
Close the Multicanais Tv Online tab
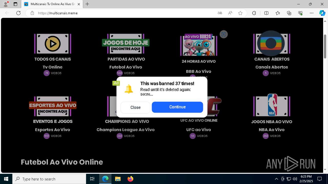pyautogui.click(x=79, y=4)
